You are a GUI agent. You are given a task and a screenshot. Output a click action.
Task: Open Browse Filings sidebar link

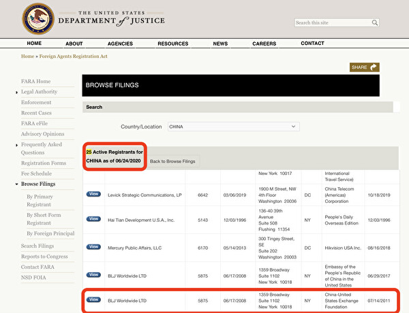pyautogui.click(x=38, y=184)
